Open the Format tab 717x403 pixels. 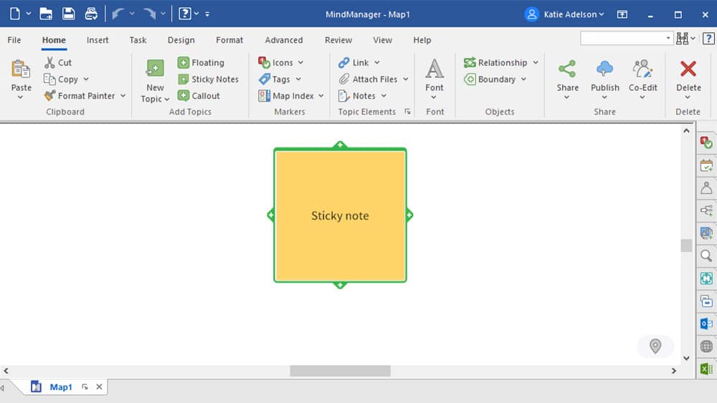(229, 40)
